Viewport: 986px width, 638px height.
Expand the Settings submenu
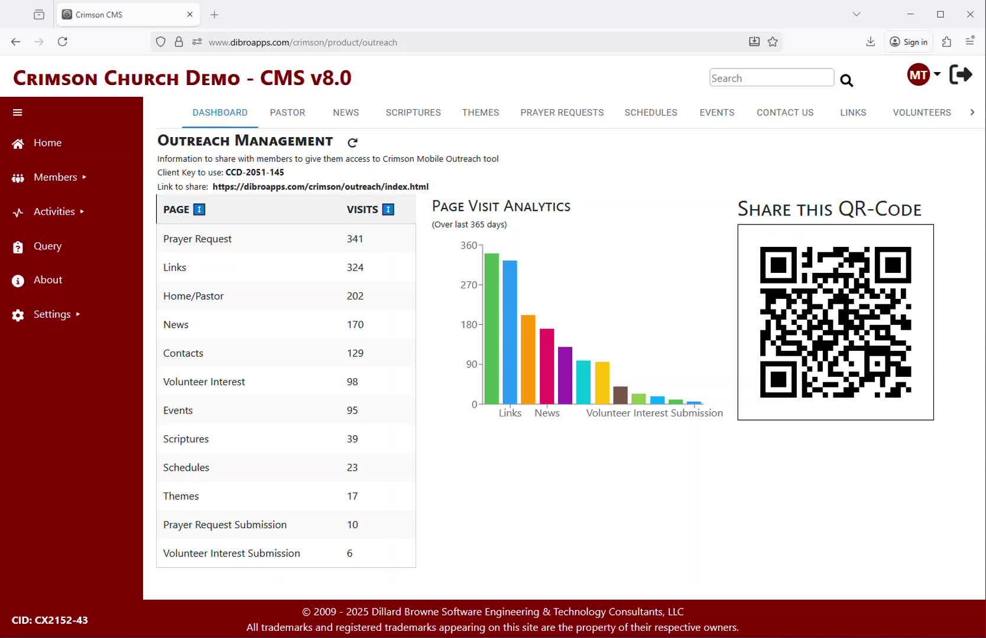coord(52,314)
